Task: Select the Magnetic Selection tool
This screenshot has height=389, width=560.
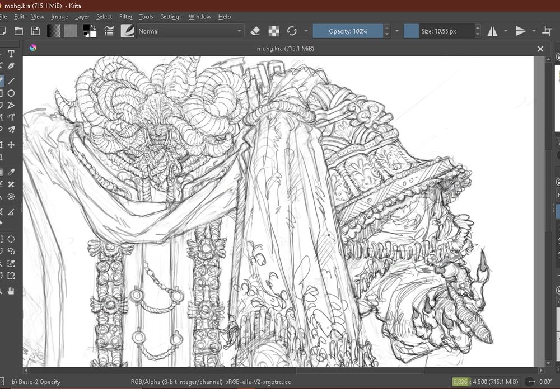Action: tap(11, 276)
